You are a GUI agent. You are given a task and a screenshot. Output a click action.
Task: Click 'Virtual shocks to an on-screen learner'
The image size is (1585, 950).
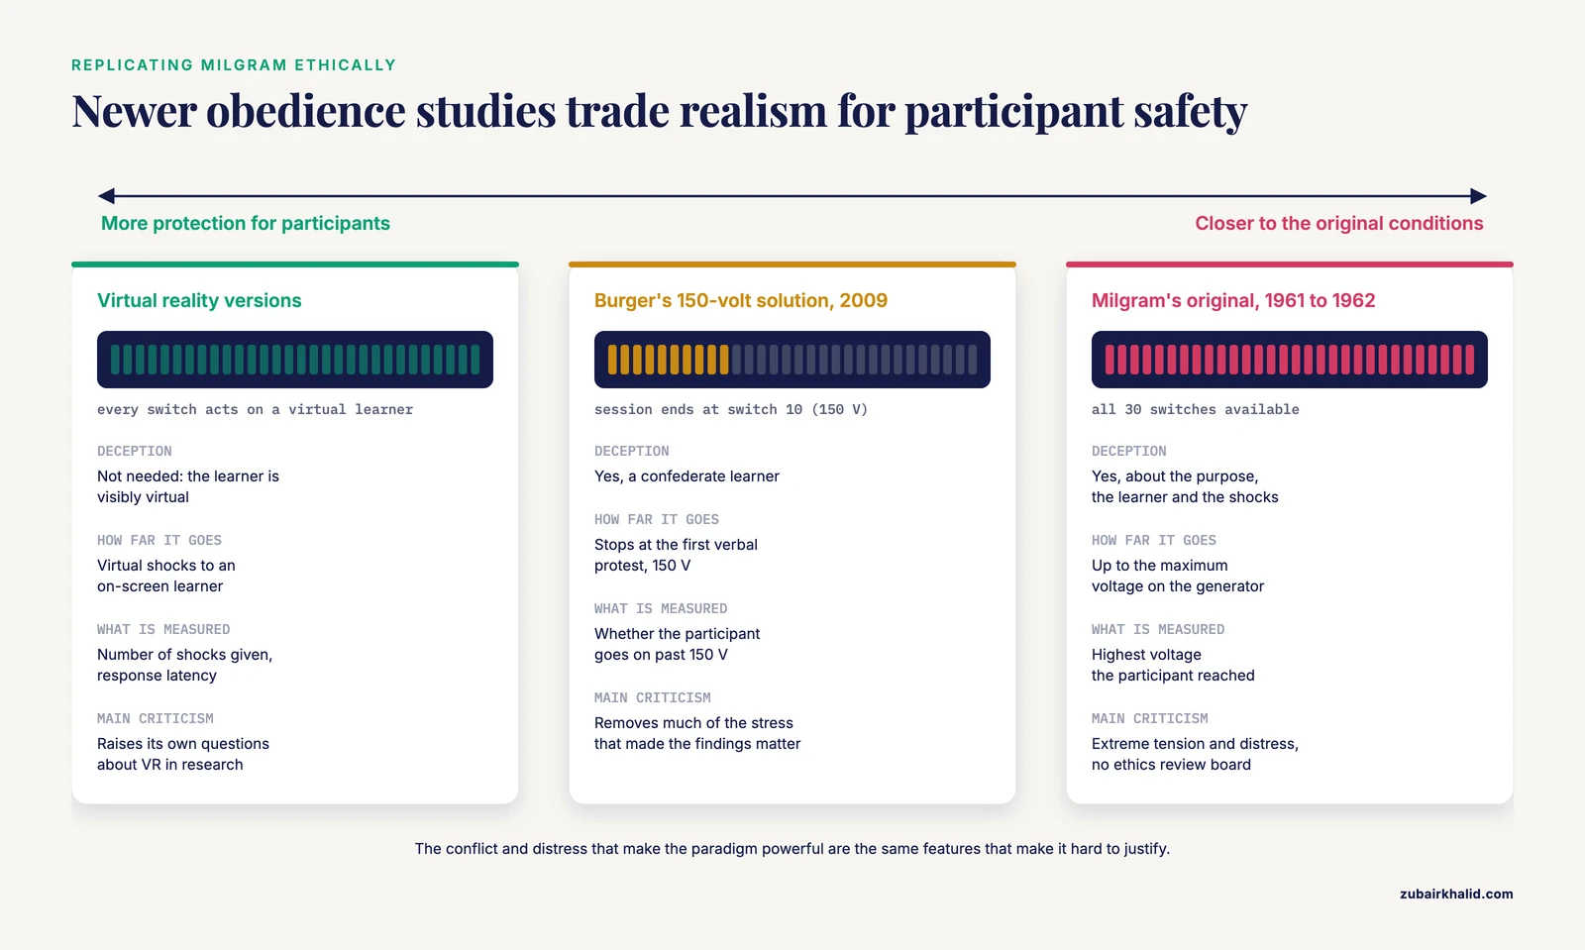click(x=166, y=576)
